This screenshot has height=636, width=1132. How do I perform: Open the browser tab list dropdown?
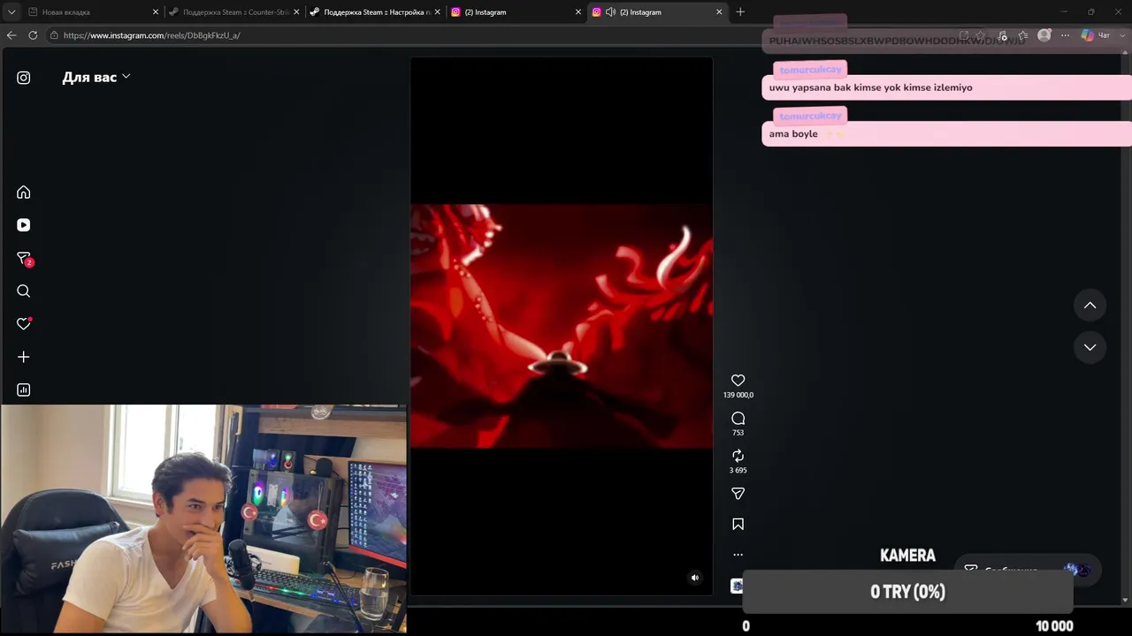[x=11, y=12]
